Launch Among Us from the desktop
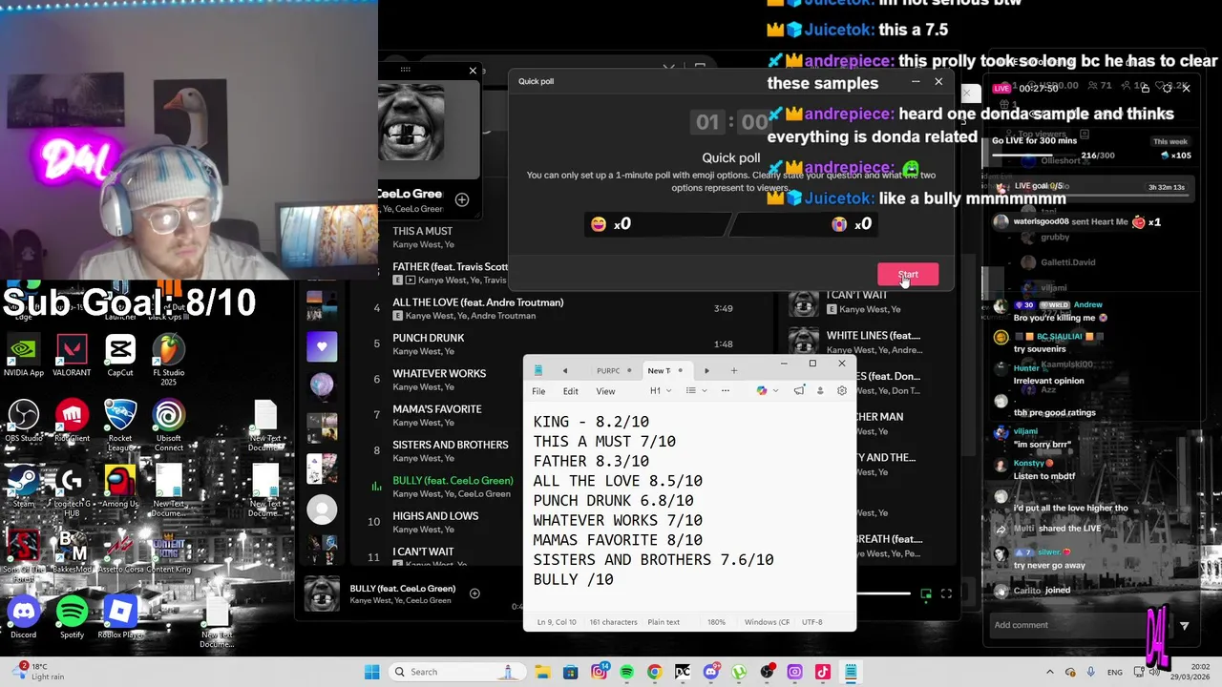This screenshot has height=687, width=1222. 120,486
